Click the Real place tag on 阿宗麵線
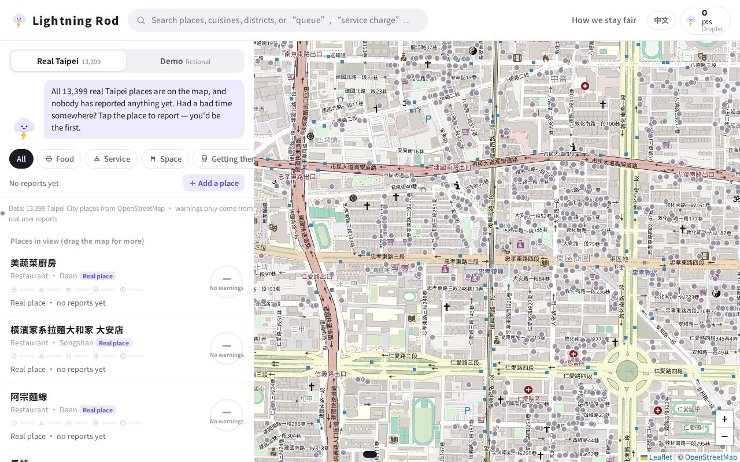 click(x=98, y=410)
